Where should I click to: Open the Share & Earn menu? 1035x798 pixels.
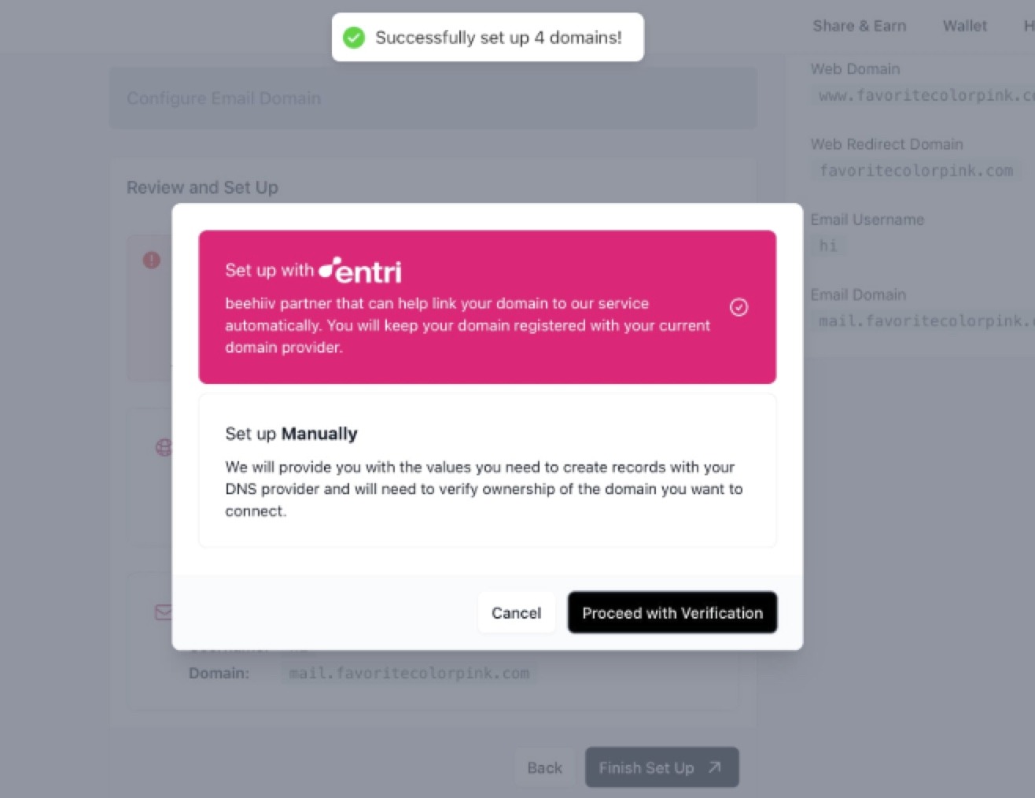pyautogui.click(x=859, y=26)
